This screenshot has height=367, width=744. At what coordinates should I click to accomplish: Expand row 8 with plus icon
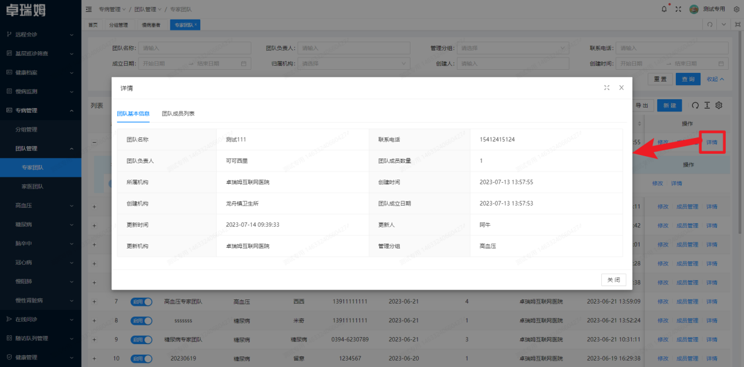point(94,321)
